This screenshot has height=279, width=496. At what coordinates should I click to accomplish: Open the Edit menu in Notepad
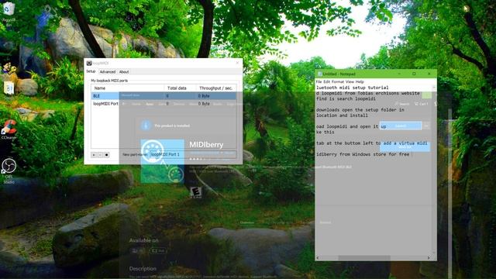pyautogui.click(x=326, y=81)
